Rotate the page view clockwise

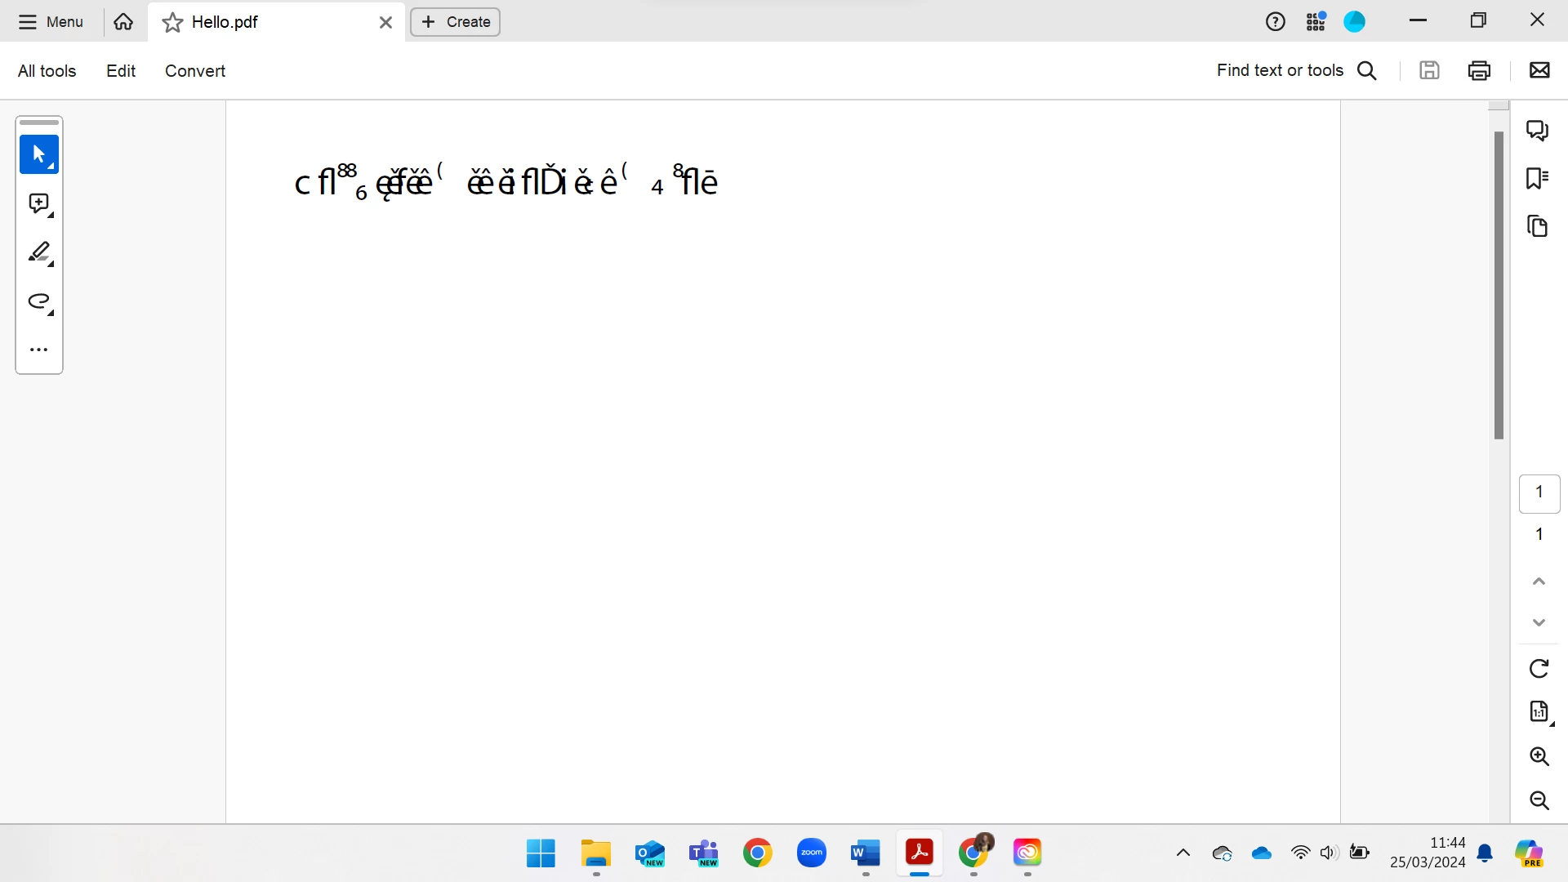tap(1539, 669)
